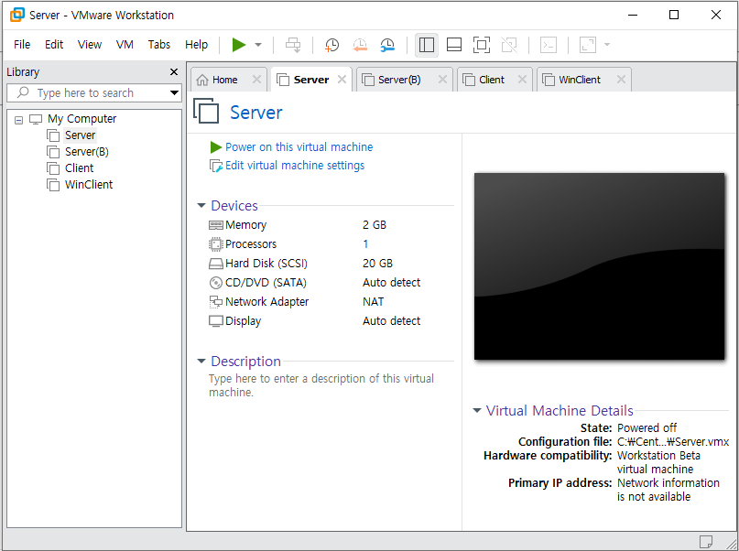Screen dimensions: 739x551
Task: Close the WinClient tab
Action: (621, 79)
